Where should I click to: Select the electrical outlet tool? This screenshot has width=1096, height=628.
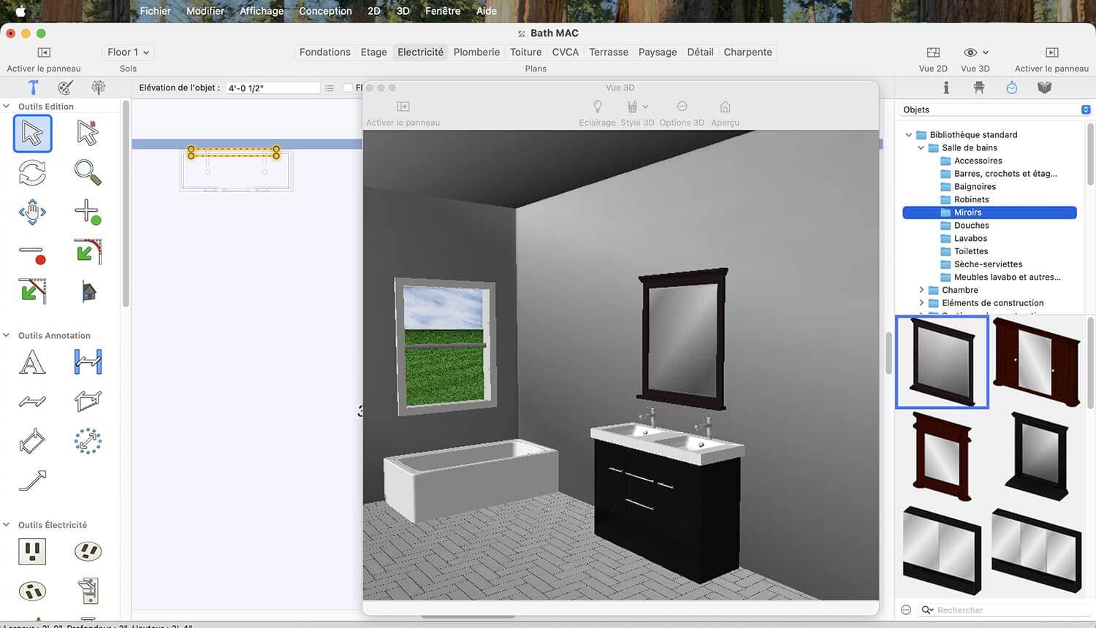[32, 551]
